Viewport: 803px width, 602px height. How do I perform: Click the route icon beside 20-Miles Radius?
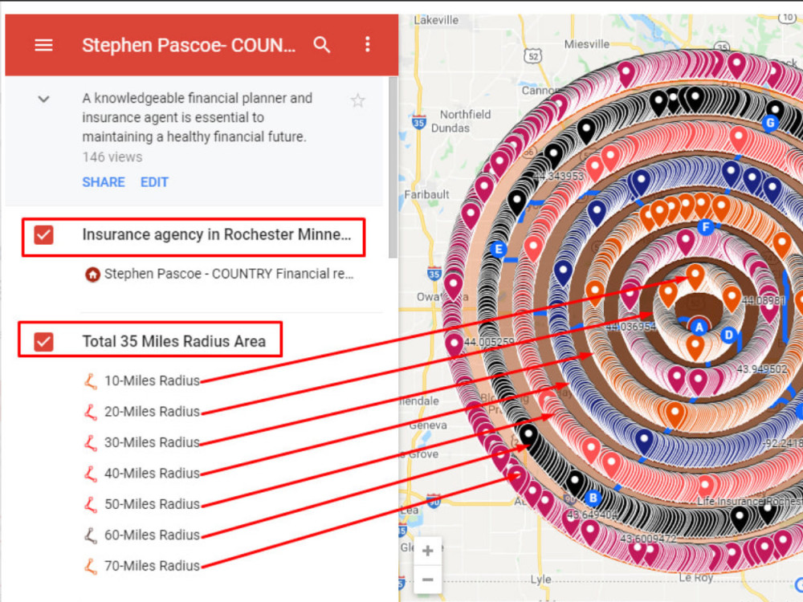(x=91, y=412)
